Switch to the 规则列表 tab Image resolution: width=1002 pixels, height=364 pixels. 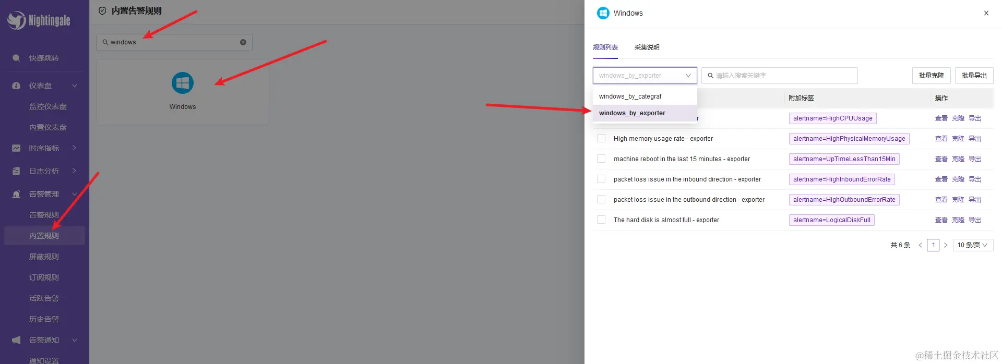(605, 47)
